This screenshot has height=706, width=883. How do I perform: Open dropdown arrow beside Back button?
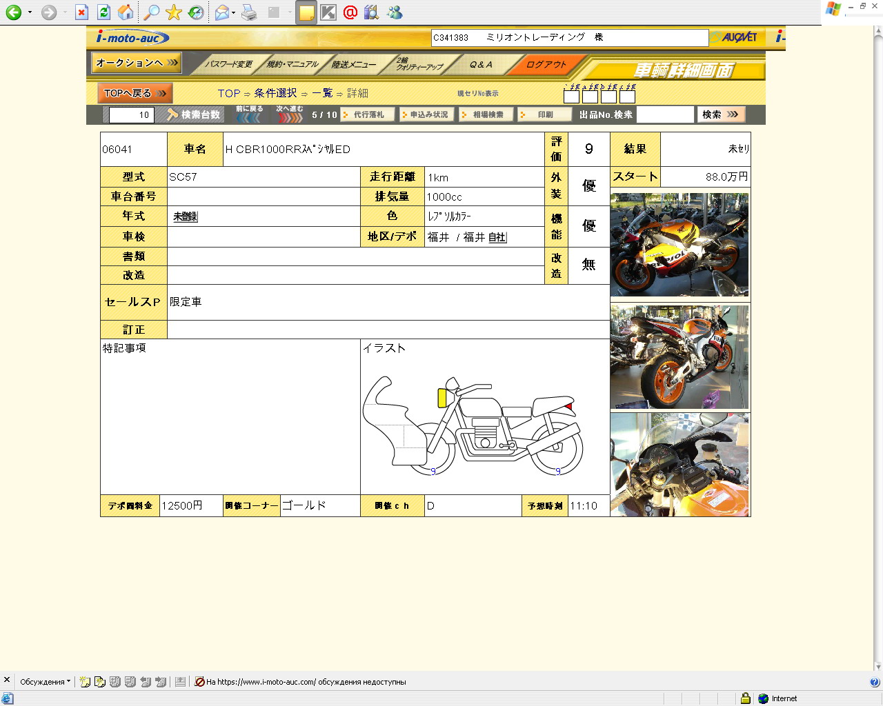pyautogui.click(x=30, y=12)
